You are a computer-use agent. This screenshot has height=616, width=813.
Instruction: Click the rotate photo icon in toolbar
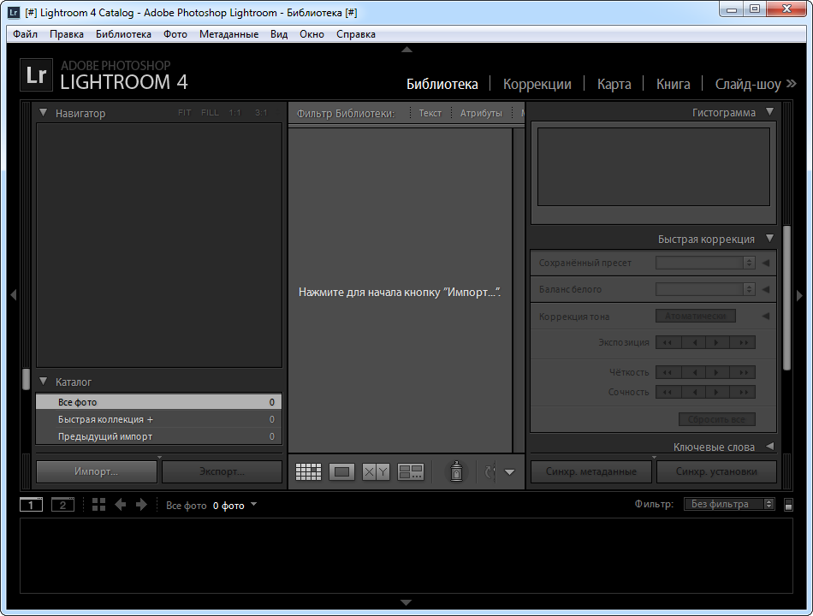click(490, 472)
